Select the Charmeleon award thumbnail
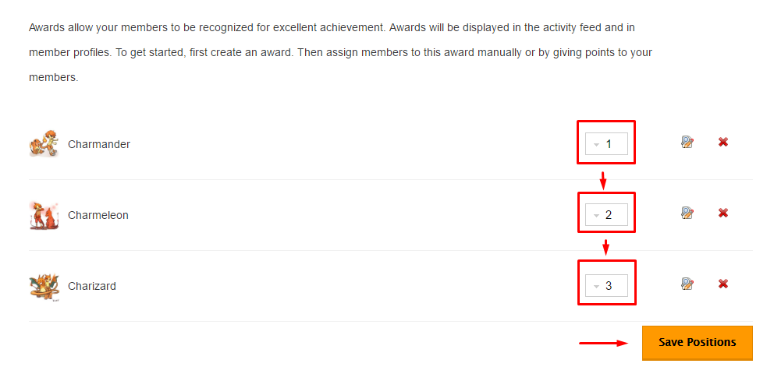Viewport: 774px width, 374px height. pyautogui.click(x=44, y=215)
